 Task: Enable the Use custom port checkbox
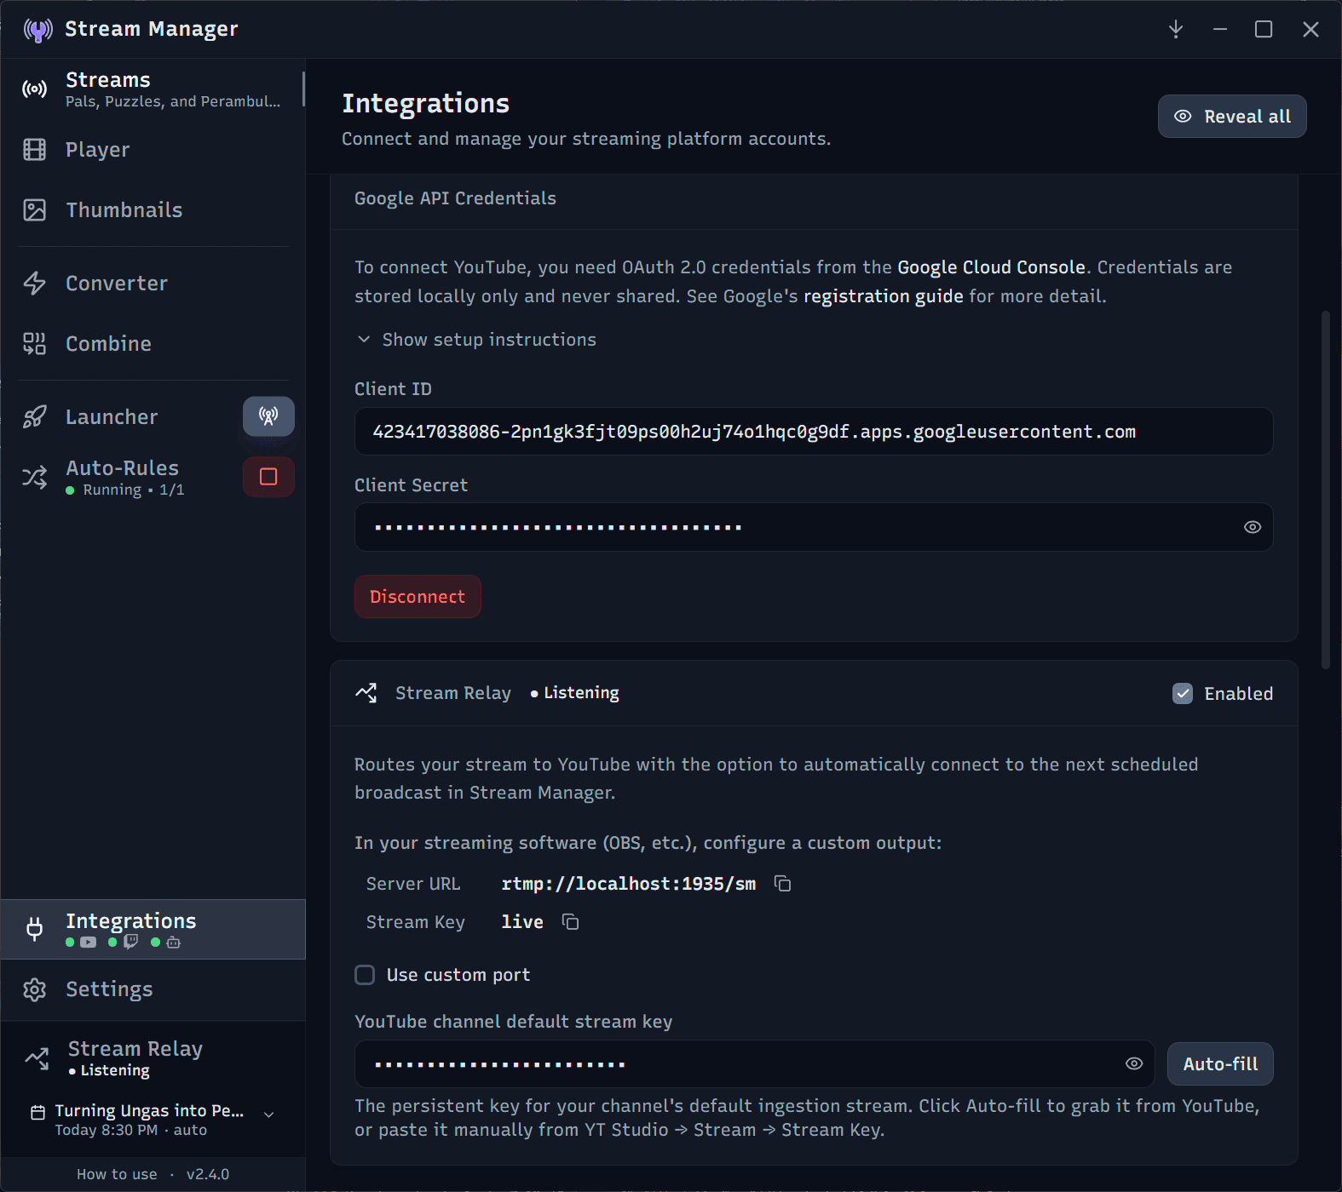pos(365,975)
